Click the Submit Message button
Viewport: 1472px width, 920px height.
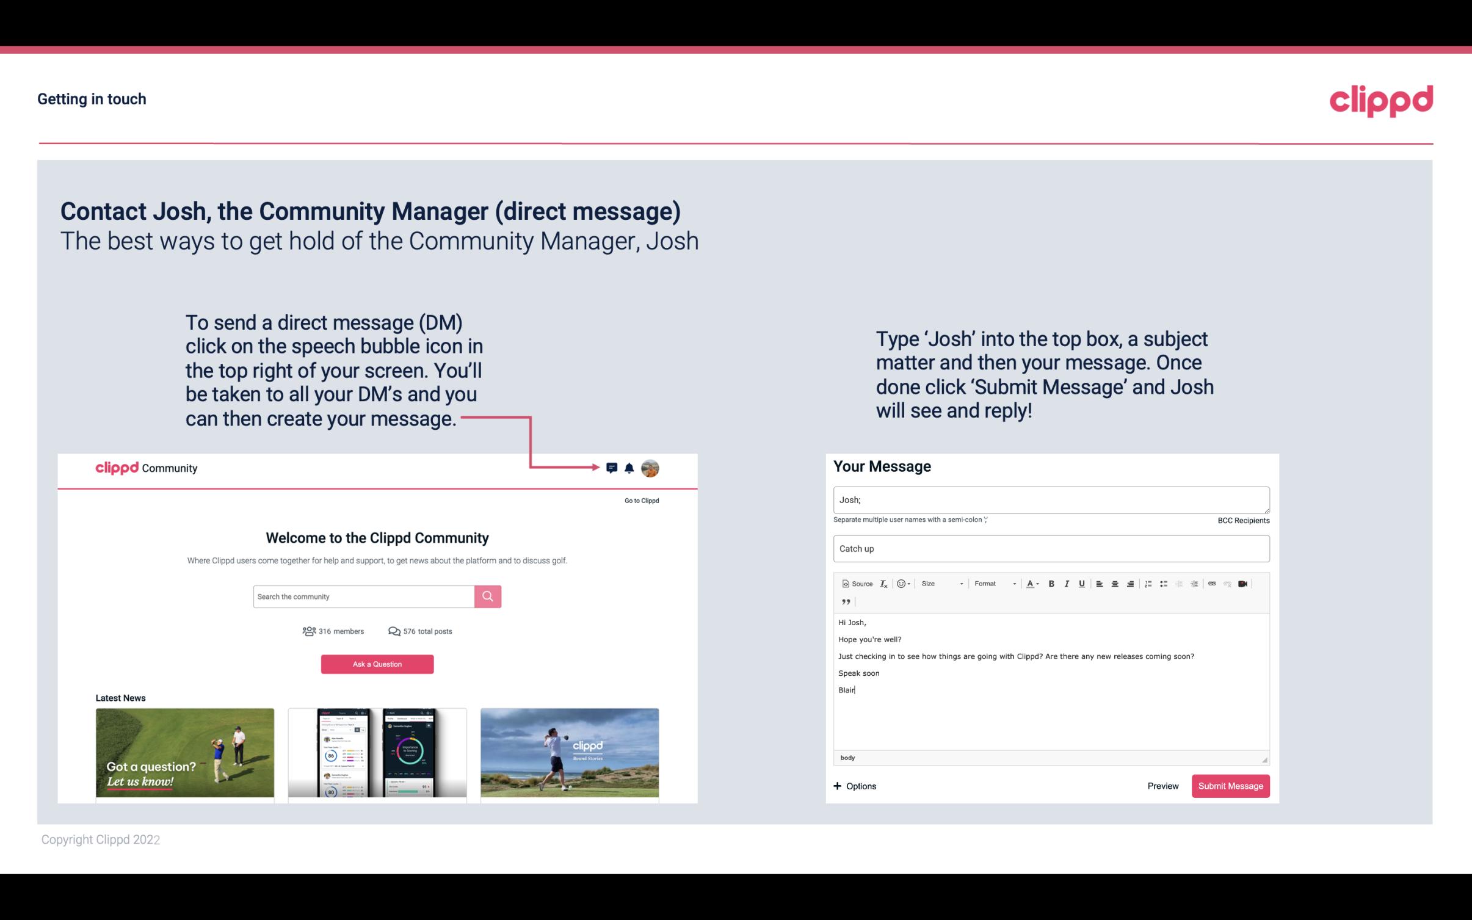(1230, 786)
